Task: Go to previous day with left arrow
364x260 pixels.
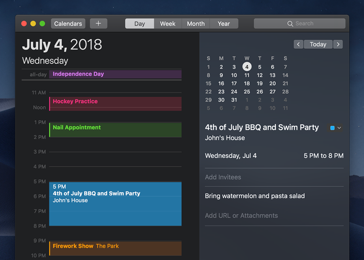Action: tap(298, 44)
